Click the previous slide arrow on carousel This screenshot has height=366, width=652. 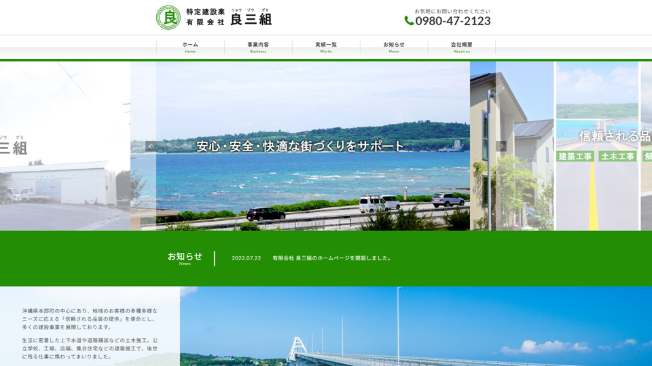click(x=151, y=146)
